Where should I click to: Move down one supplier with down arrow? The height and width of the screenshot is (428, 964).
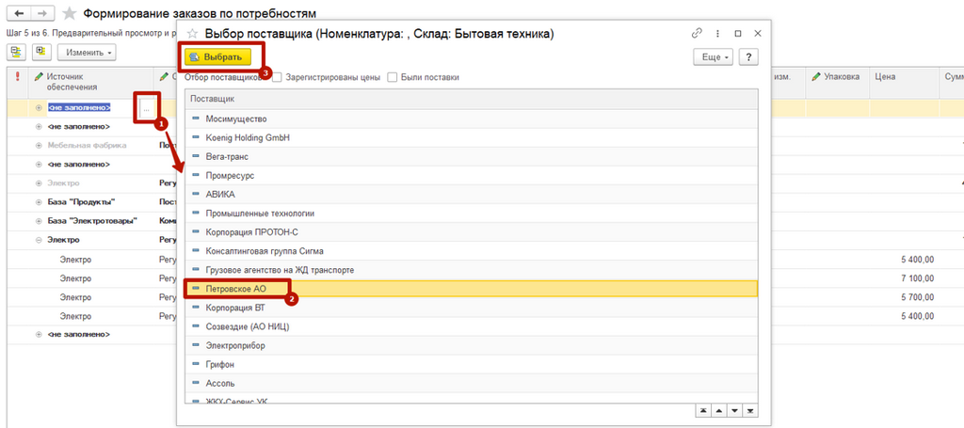733,410
